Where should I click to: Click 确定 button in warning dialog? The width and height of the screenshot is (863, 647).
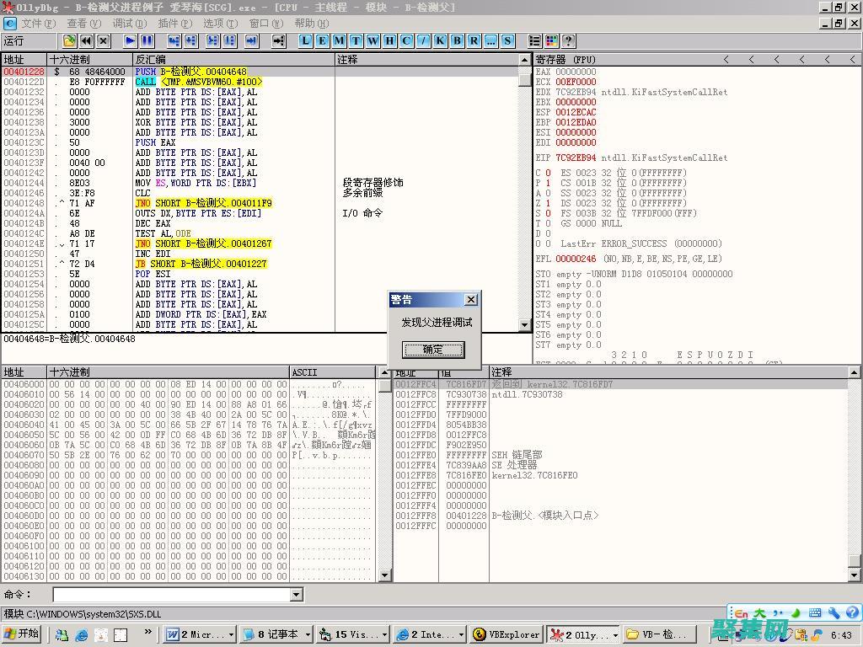click(x=433, y=350)
